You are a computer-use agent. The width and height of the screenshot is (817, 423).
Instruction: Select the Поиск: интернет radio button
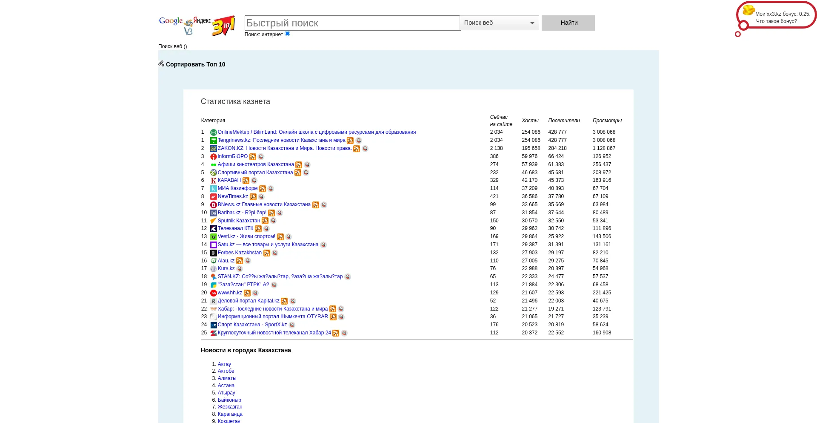288,34
